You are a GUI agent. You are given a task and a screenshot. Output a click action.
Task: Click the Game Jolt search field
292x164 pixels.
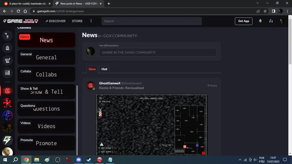(x=152, y=21)
